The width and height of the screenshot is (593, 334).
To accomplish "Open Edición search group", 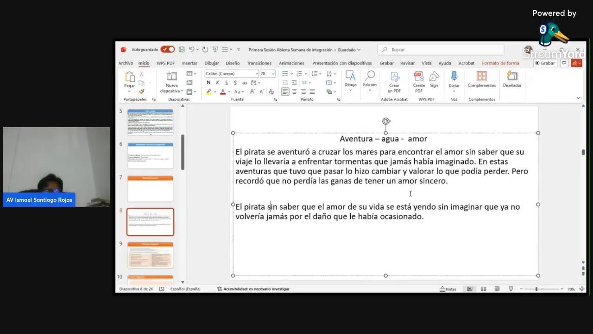I will (x=370, y=81).
